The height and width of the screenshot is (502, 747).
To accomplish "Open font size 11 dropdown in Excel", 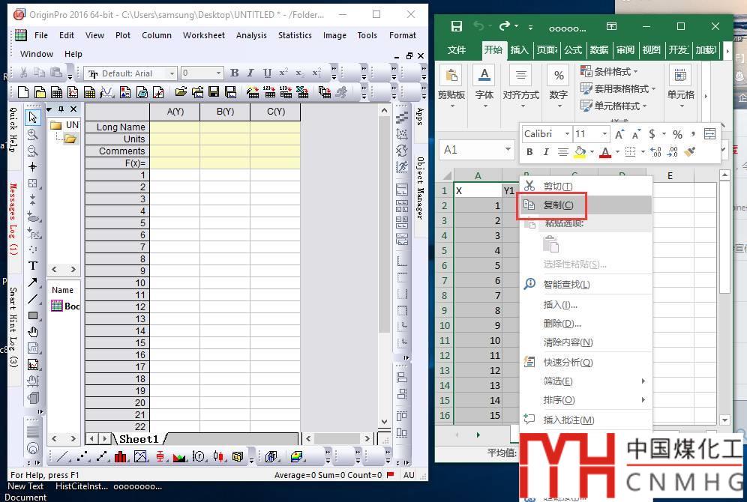I will (604, 133).
